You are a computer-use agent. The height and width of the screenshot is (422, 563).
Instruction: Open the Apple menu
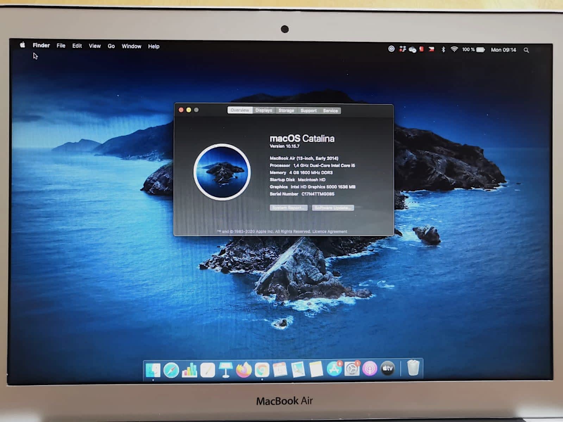pyautogui.click(x=23, y=45)
